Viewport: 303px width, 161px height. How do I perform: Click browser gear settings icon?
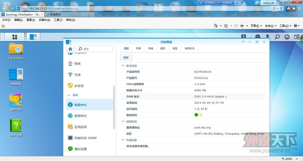tap(299, 8)
